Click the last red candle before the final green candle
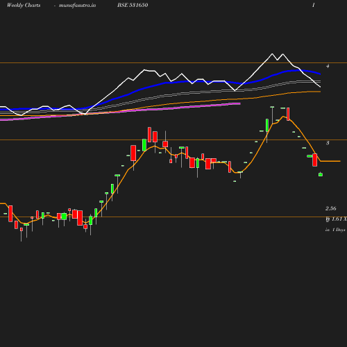Viewport: 347px width, 347px height. click(314, 160)
